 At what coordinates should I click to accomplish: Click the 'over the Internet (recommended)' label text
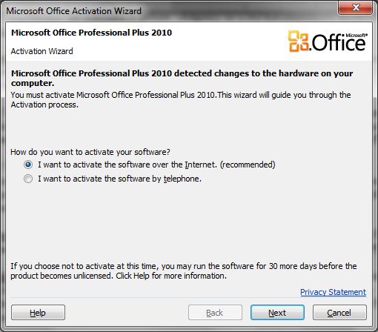(213, 165)
